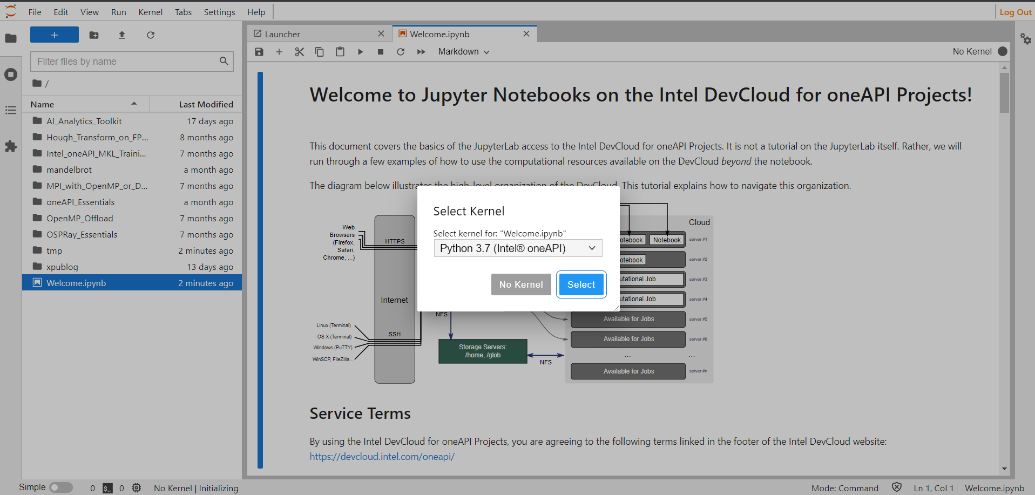Viewport: 1035px width, 495px height.
Task: Open the Edit menu
Action: pyautogui.click(x=61, y=12)
